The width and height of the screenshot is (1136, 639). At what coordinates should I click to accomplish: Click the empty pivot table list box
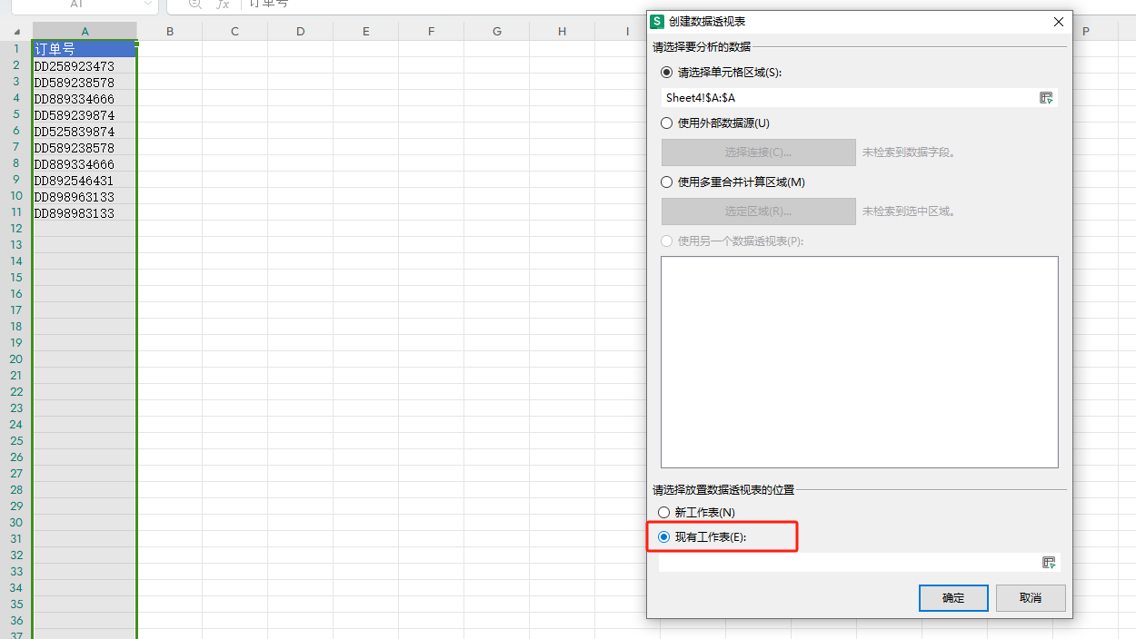[x=860, y=362]
